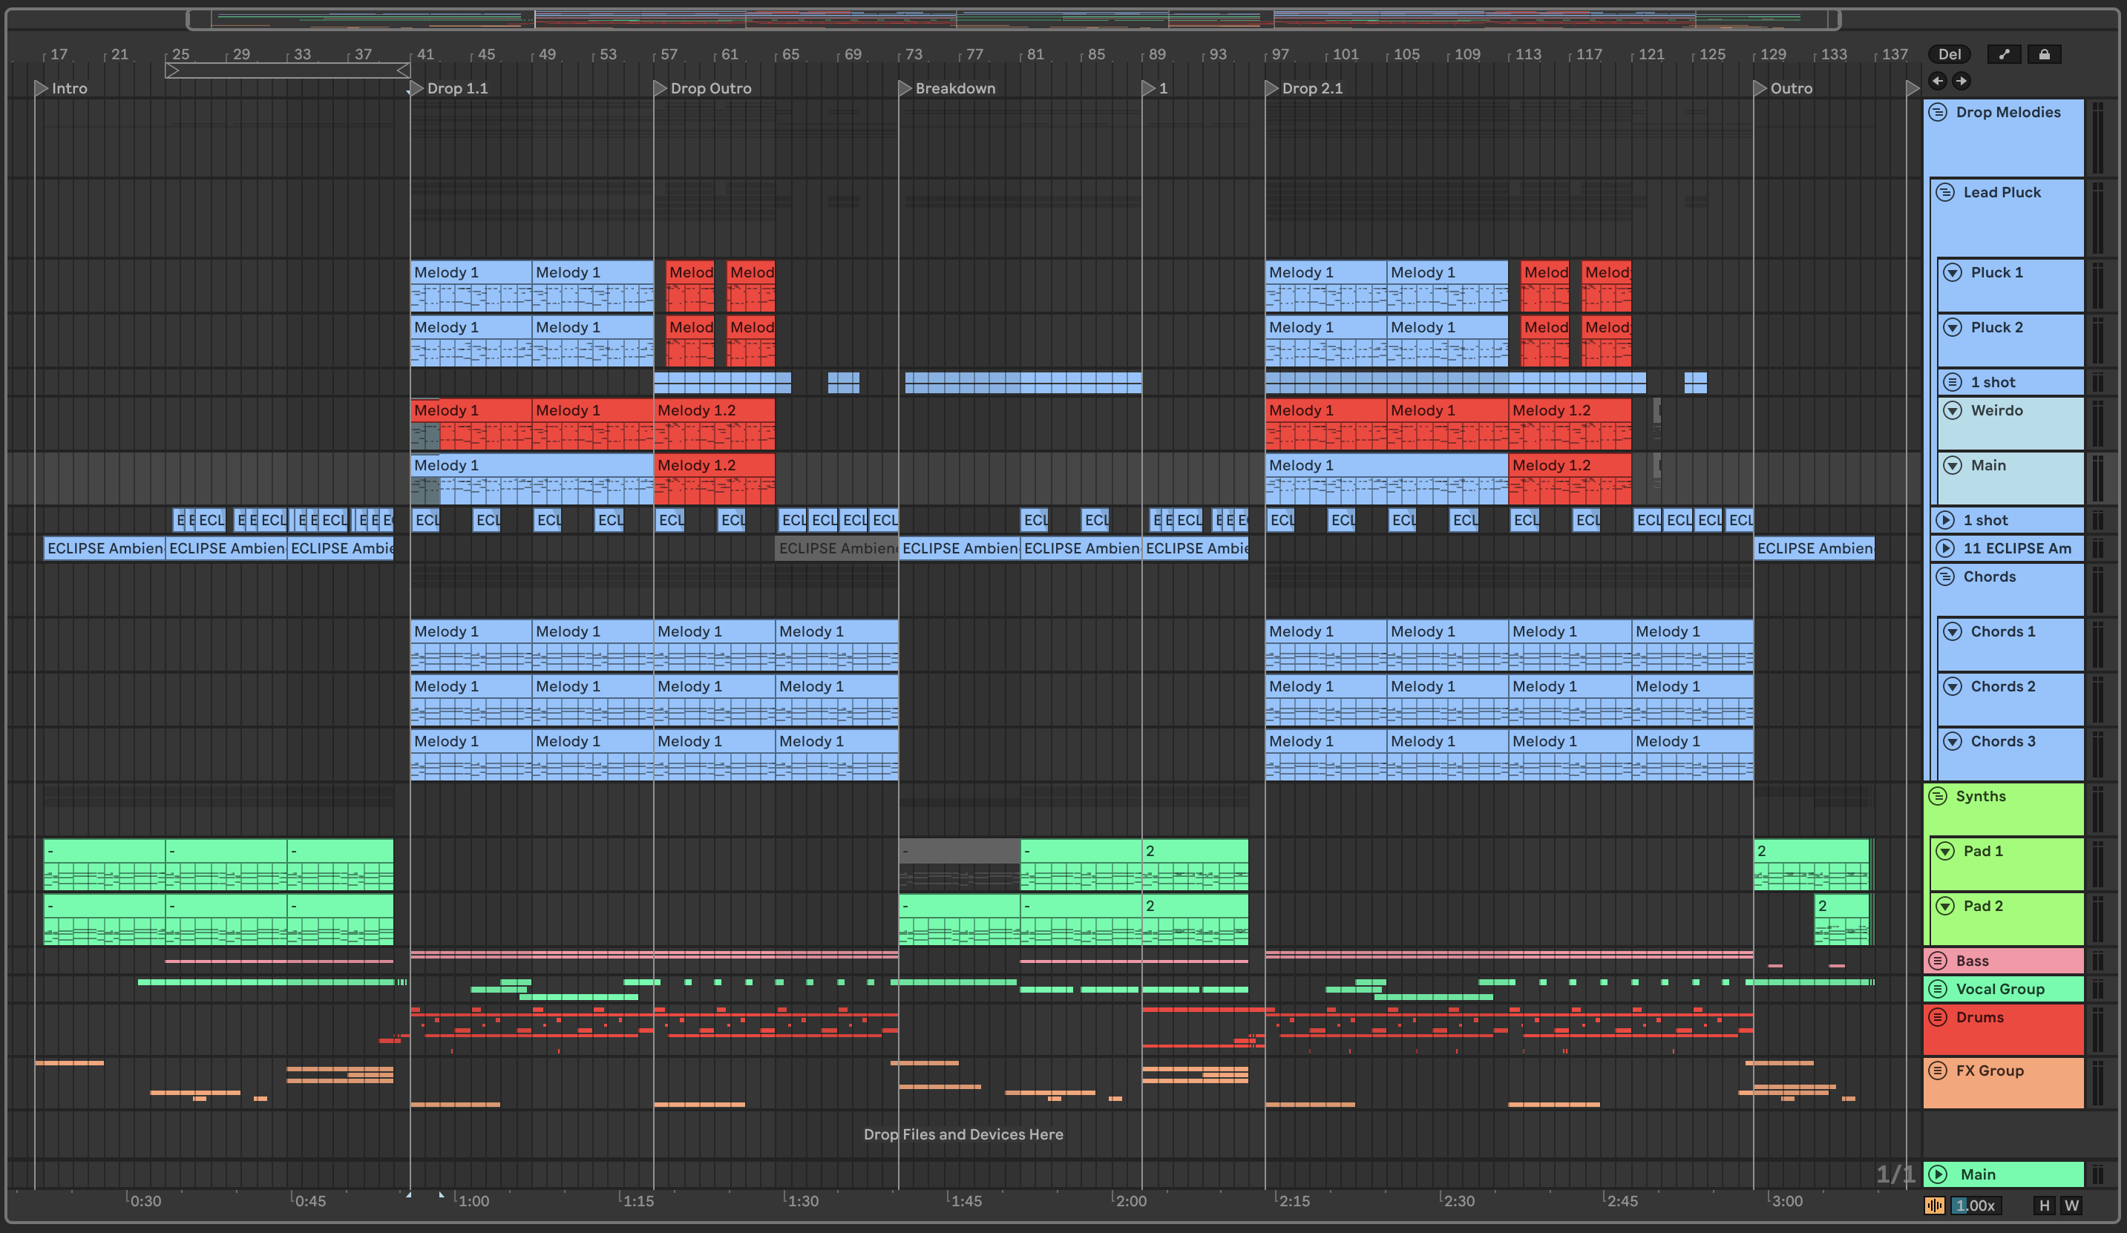Image resolution: width=2127 pixels, height=1233 pixels.
Task: Click the lock envelopes padlock icon
Action: 2043,54
